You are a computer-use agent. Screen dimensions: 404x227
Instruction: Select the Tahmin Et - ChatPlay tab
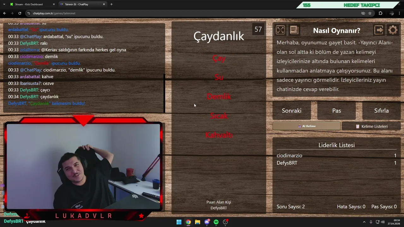click(82, 4)
